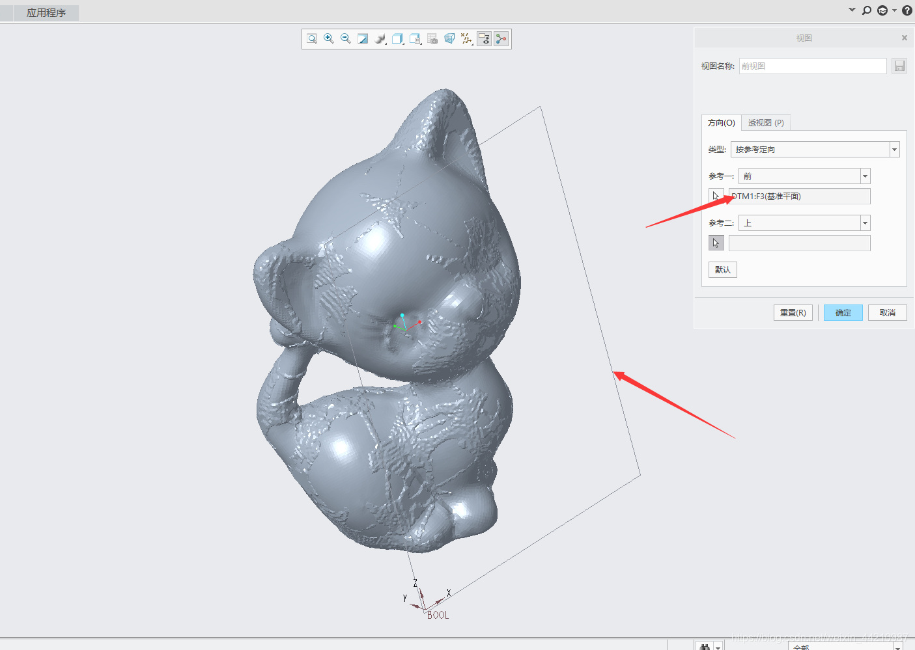Switch to the 方向(O) tab
Image resolution: width=915 pixels, height=650 pixels.
click(x=721, y=123)
